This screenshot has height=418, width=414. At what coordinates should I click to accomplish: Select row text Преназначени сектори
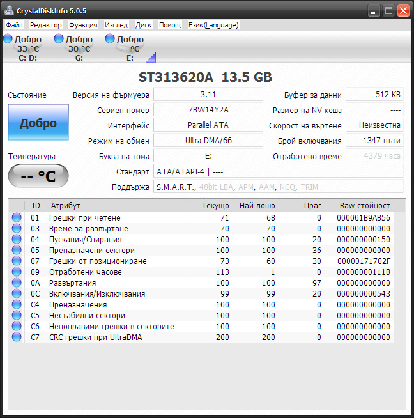point(92,251)
